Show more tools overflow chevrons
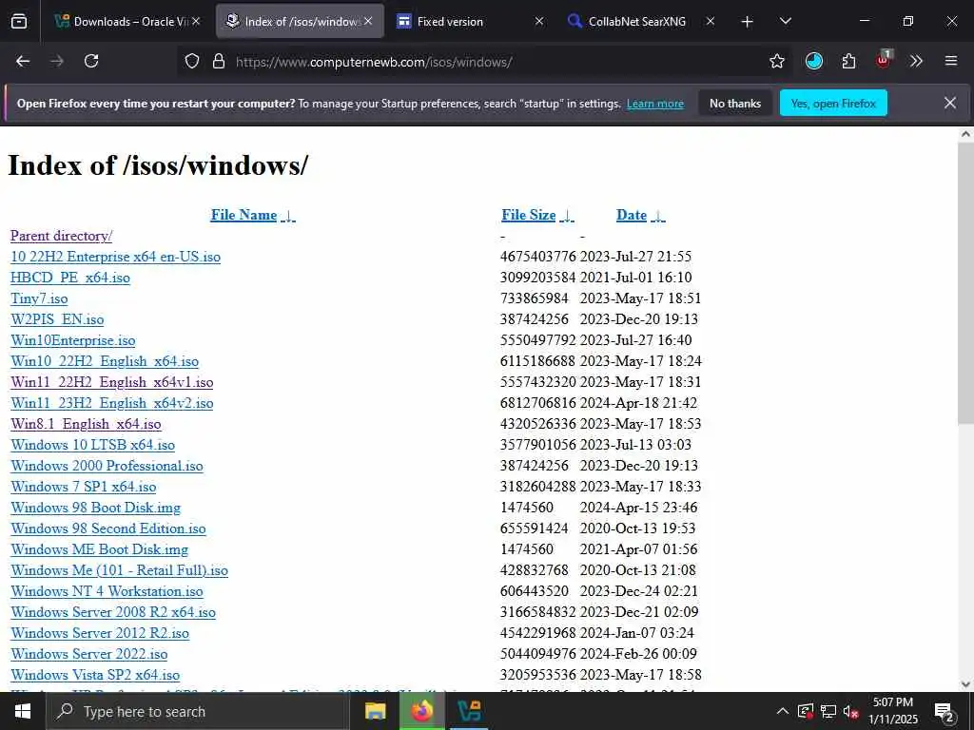Viewport: 974px width, 730px height. click(916, 61)
